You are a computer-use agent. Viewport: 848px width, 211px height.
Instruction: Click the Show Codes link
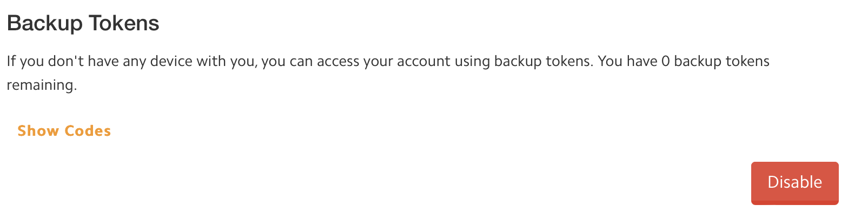(64, 131)
